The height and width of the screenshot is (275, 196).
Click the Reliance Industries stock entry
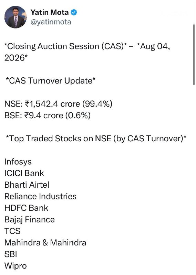(40, 196)
